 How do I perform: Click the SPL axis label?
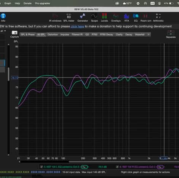click(x=16, y=41)
